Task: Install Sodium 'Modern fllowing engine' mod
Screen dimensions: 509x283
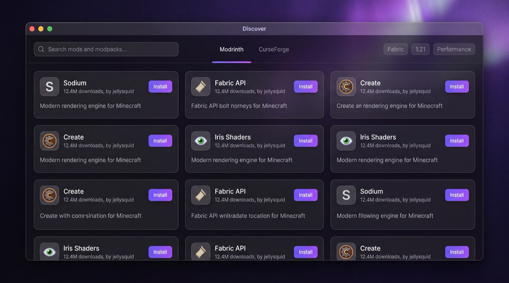Action: click(x=457, y=195)
